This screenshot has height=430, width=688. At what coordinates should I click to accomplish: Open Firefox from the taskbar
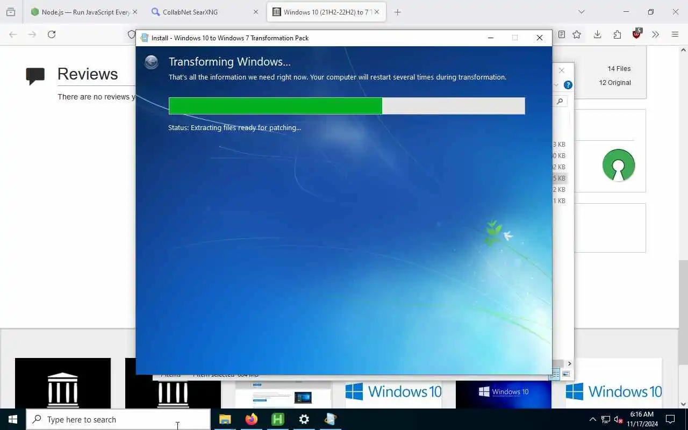[251, 419]
